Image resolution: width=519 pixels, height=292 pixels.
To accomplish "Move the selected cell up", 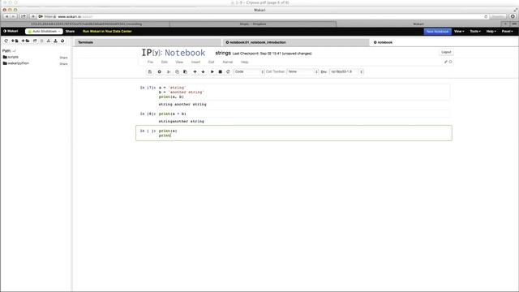I will pyautogui.click(x=195, y=72).
